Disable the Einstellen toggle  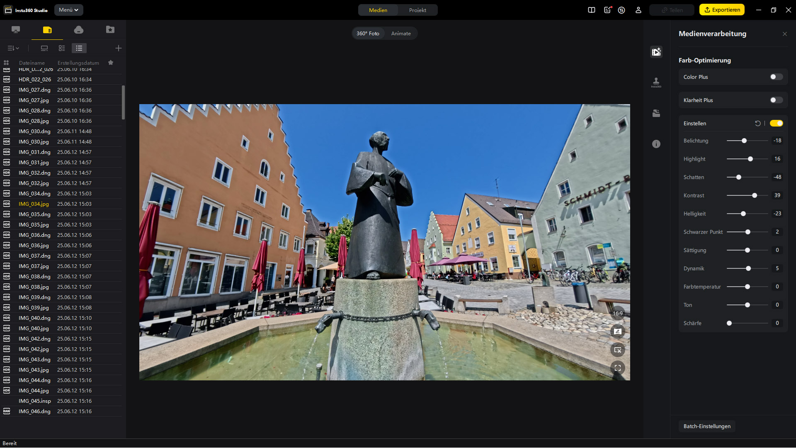776,123
